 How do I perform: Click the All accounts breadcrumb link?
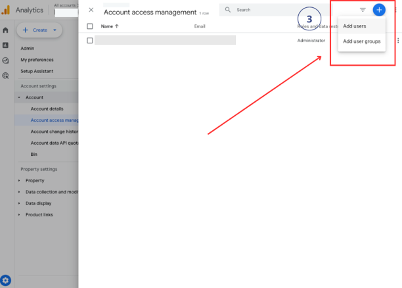[x=64, y=5]
